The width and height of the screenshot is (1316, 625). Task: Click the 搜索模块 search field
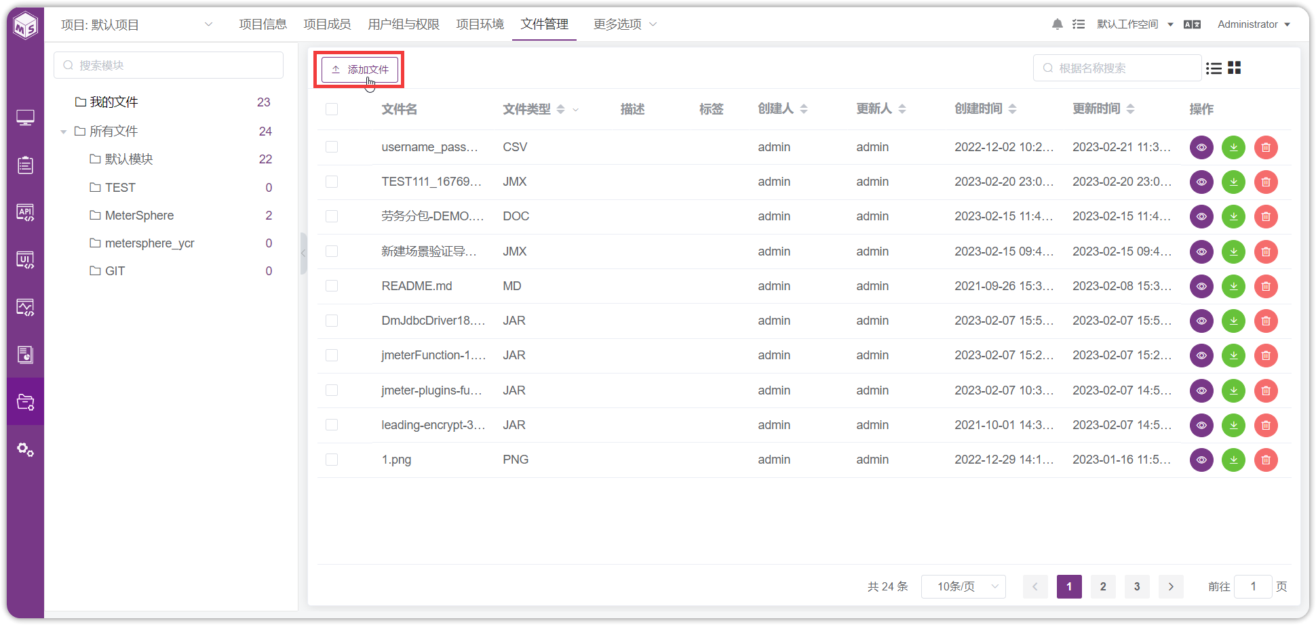click(x=168, y=65)
